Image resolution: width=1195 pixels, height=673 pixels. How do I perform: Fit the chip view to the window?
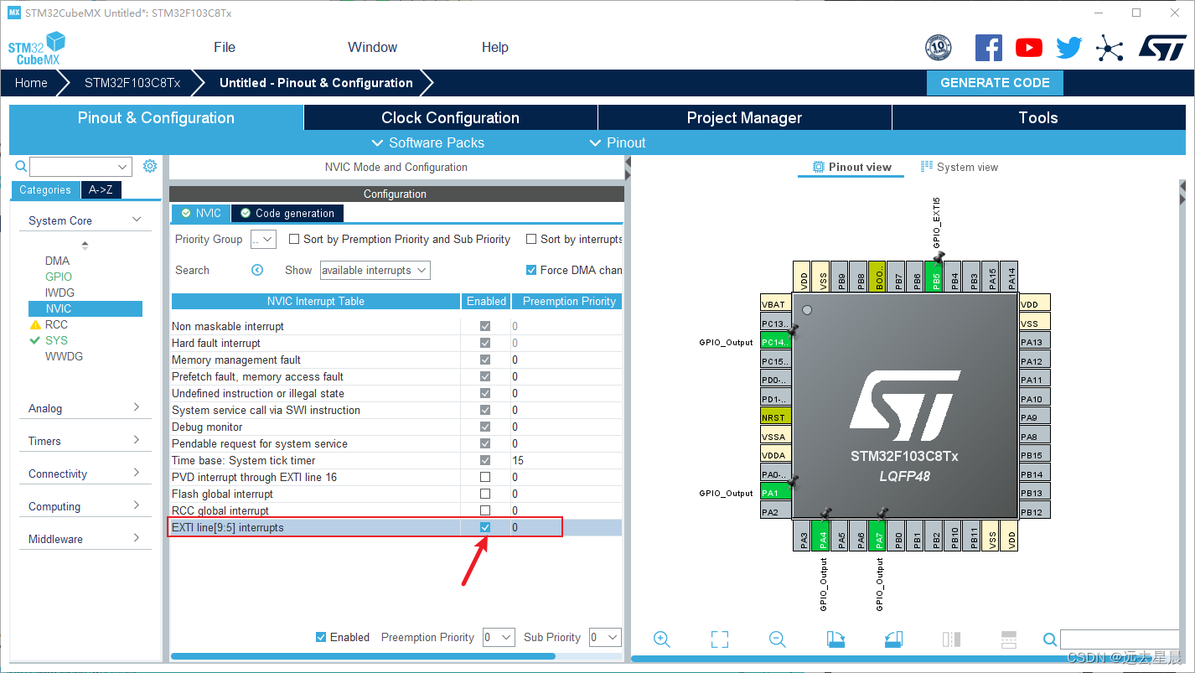[x=719, y=639]
